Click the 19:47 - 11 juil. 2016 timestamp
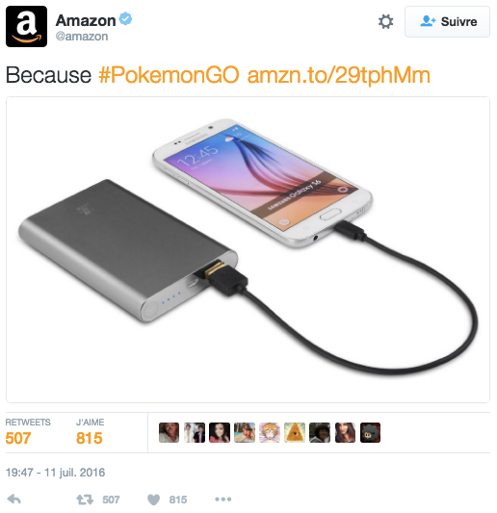The width and height of the screenshot is (497, 513). (55, 473)
